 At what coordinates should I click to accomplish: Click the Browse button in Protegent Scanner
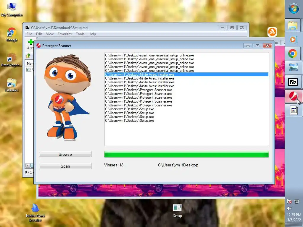pyautogui.click(x=65, y=154)
